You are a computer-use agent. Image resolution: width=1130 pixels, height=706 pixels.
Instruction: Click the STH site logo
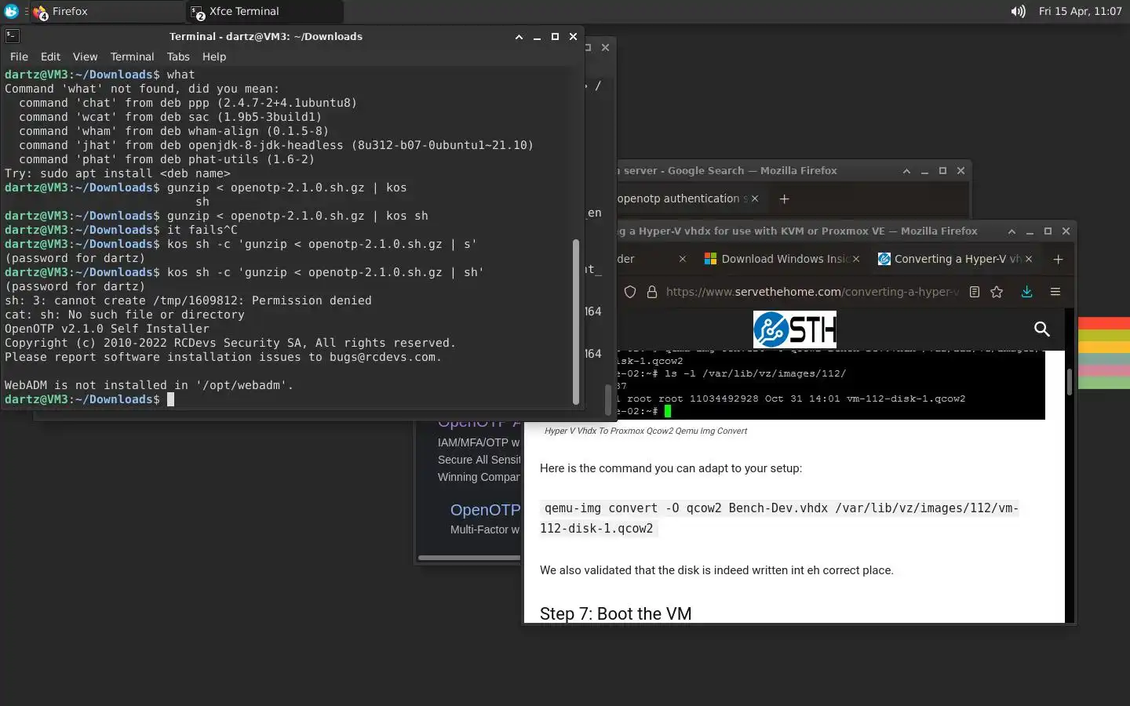coord(794,329)
